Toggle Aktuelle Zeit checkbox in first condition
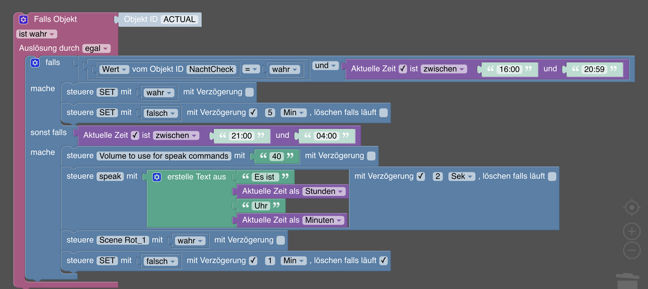 pyautogui.click(x=402, y=69)
